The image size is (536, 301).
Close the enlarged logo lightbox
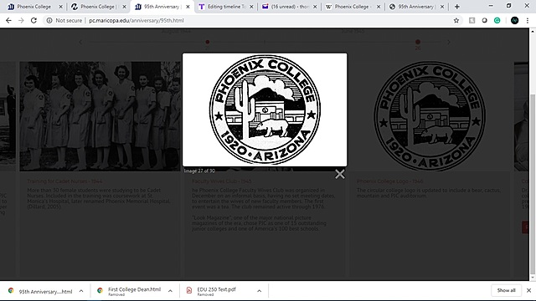click(x=340, y=174)
